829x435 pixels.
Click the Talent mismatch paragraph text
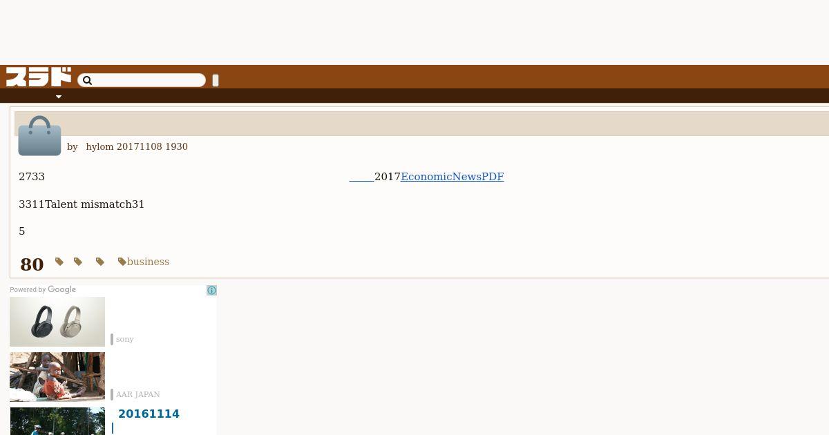(x=82, y=204)
